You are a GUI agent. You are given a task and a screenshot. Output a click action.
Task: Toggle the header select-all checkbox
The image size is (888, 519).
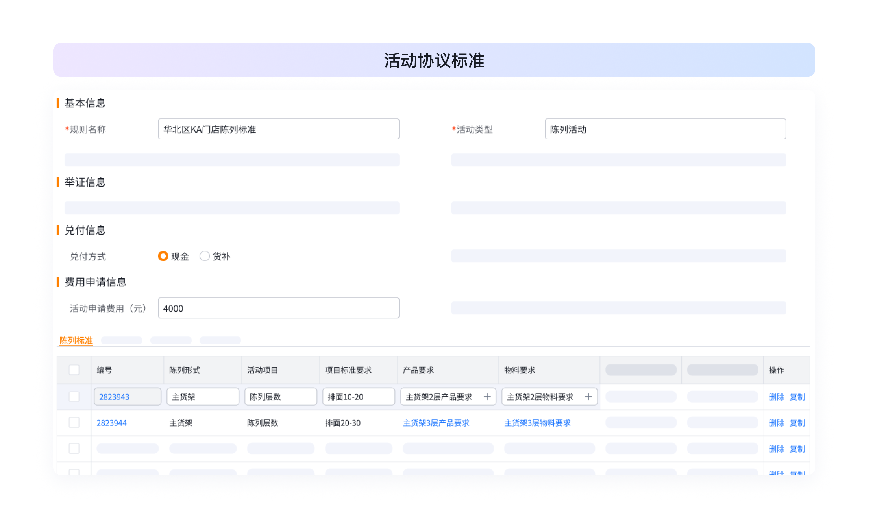pyautogui.click(x=74, y=370)
